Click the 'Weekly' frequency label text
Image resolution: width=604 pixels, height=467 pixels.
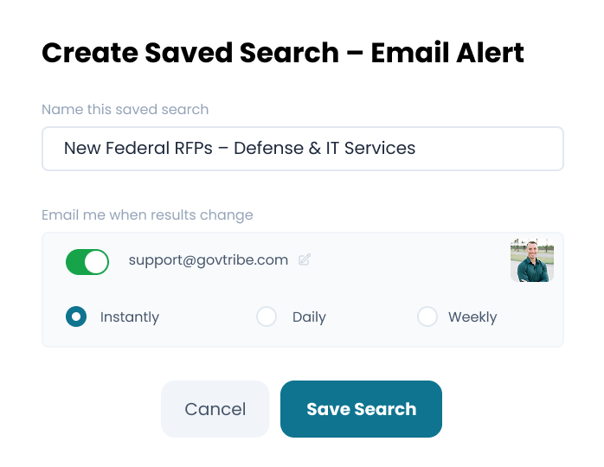[472, 317]
